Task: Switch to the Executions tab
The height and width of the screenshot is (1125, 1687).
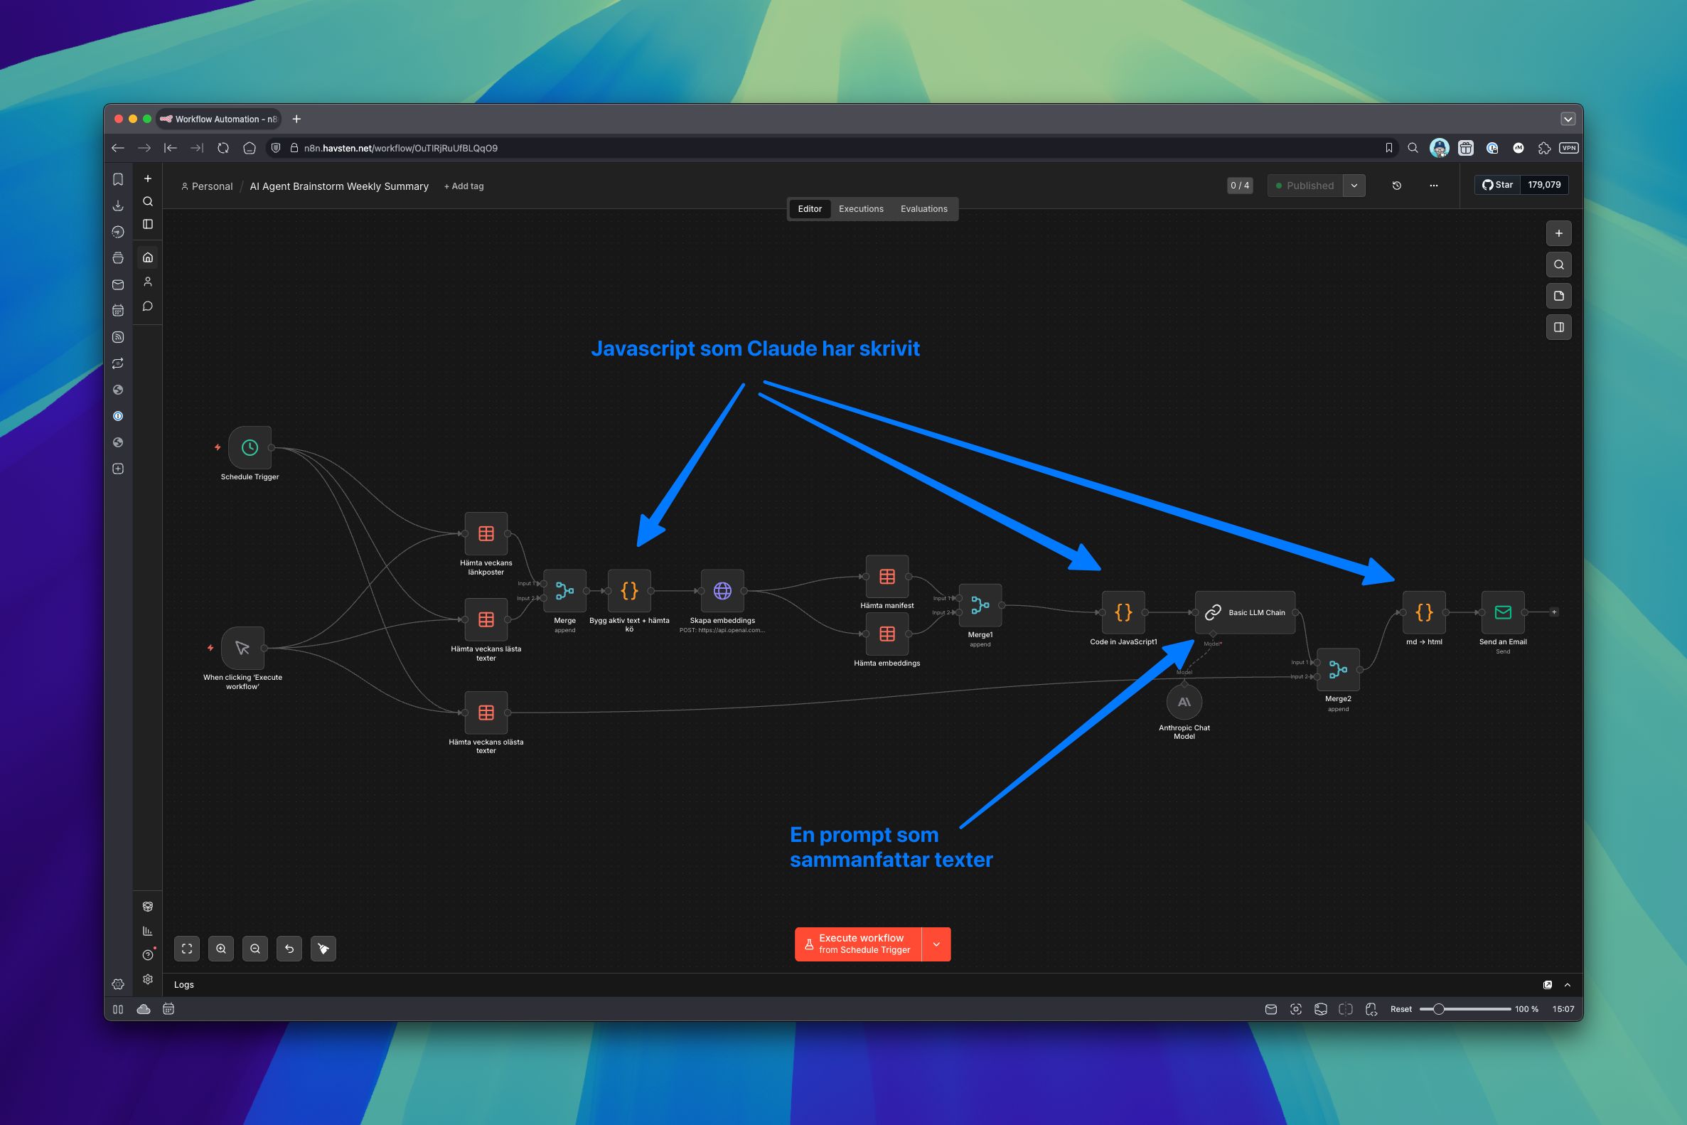Action: [x=861, y=209]
